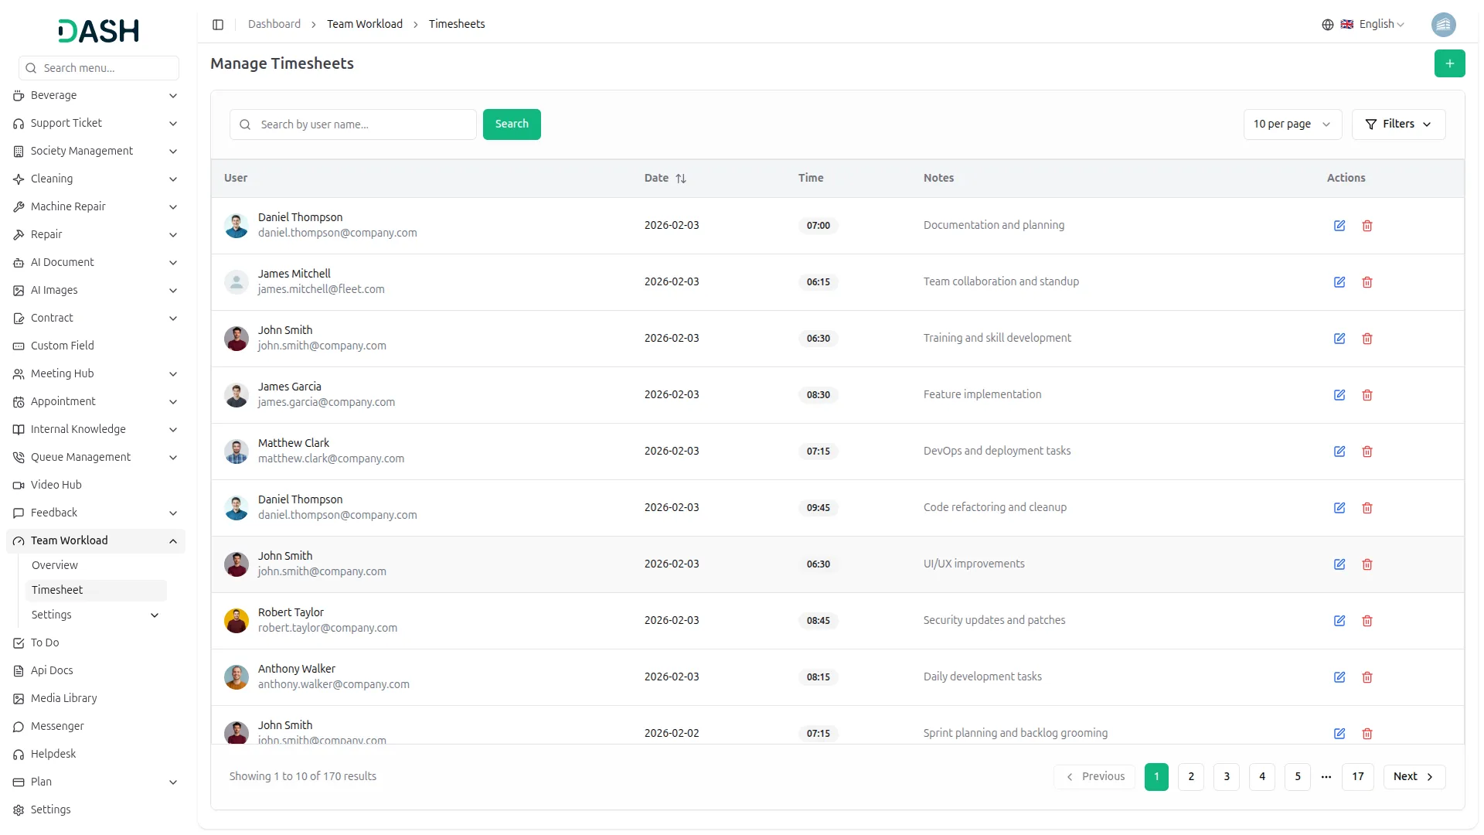Edit Daniel Thompson's Documentation and planning entry

(1339, 226)
